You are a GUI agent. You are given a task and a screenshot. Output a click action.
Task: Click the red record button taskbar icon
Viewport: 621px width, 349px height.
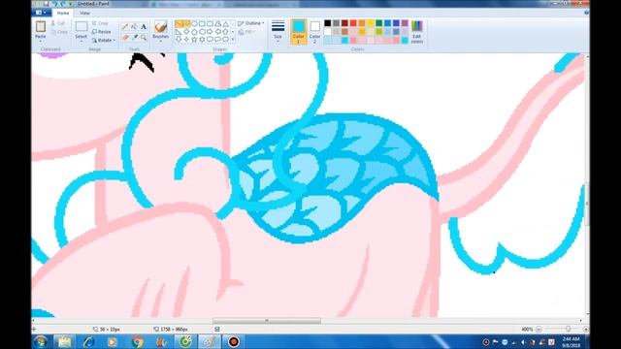[x=234, y=341]
